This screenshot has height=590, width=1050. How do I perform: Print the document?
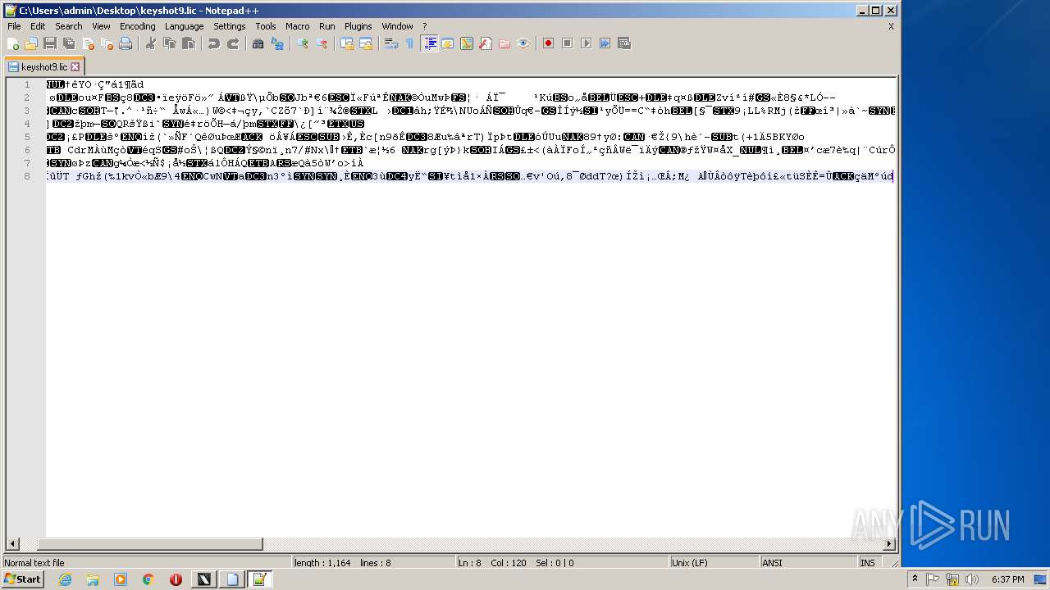[126, 43]
